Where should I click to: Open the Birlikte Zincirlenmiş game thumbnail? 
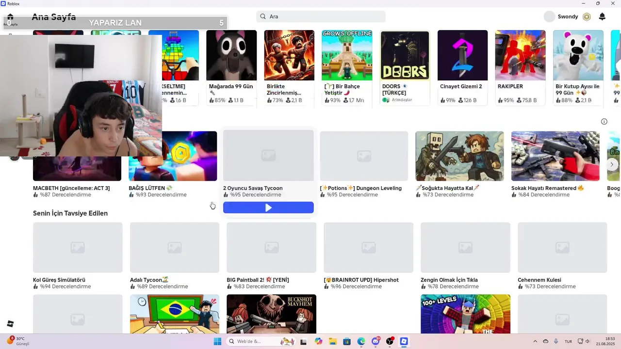[289, 55]
